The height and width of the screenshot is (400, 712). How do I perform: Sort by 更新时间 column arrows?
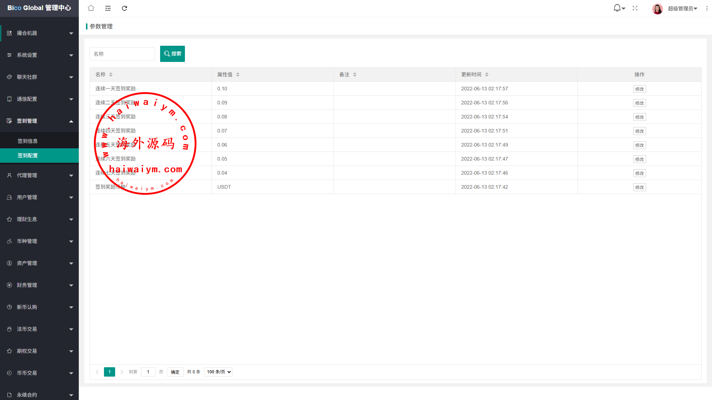tap(487, 75)
